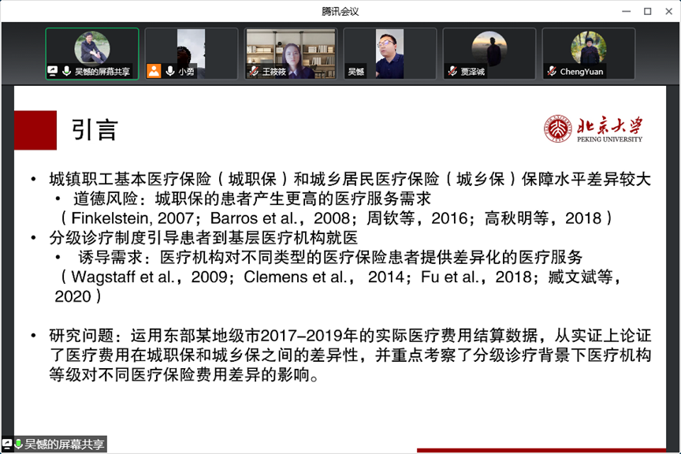Select ChengYuan's participant thumbnail
The height and width of the screenshot is (454, 681).
click(x=589, y=49)
